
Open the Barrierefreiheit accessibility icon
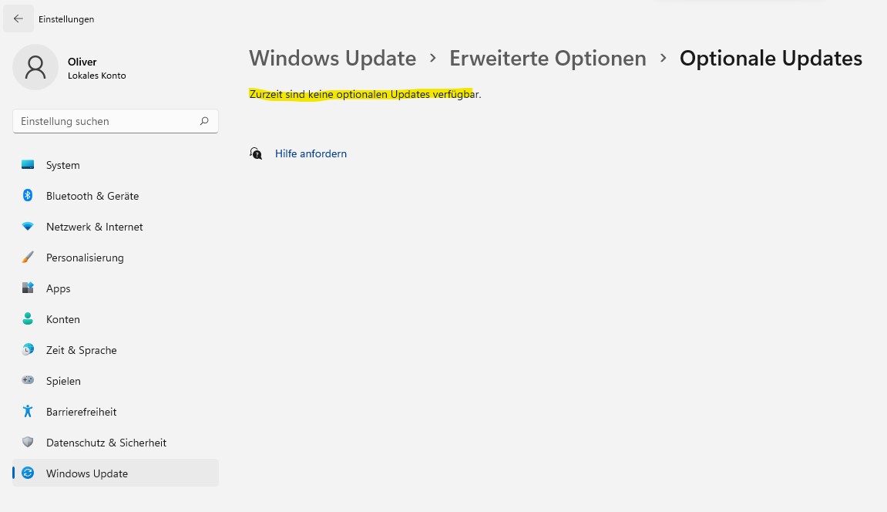tap(28, 411)
